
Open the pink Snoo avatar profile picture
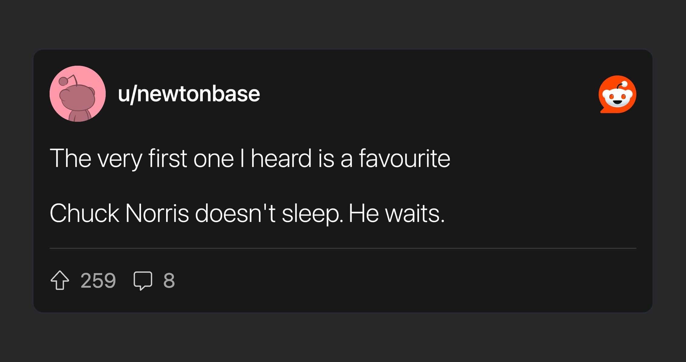pyautogui.click(x=78, y=94)
